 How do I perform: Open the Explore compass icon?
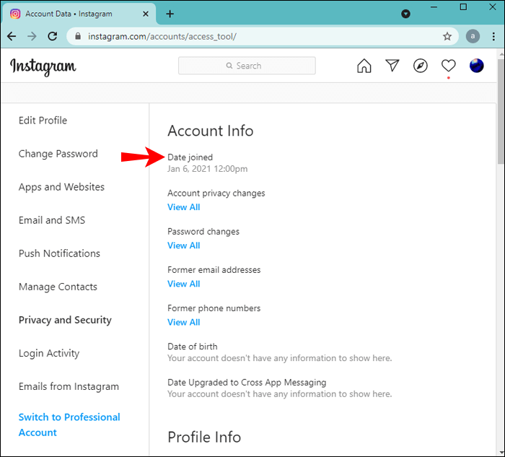(421, 66)
